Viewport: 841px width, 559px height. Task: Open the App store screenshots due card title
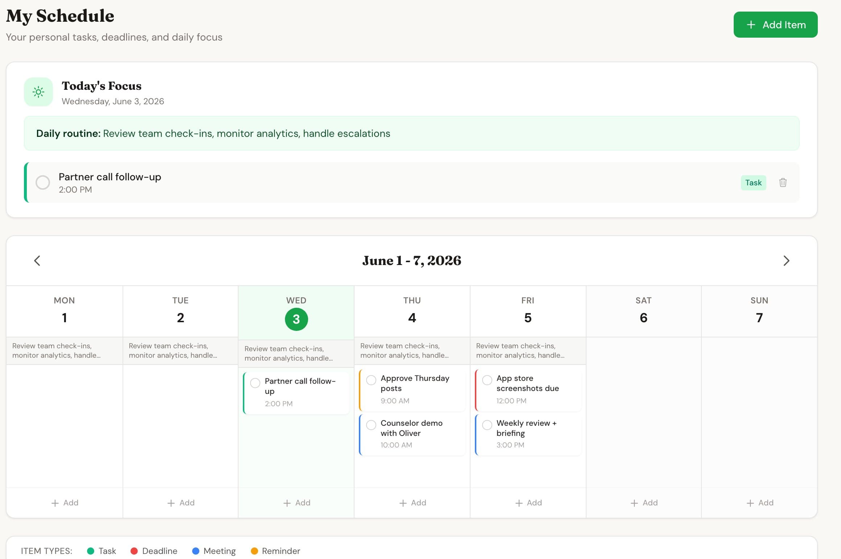tap(527, 383)
